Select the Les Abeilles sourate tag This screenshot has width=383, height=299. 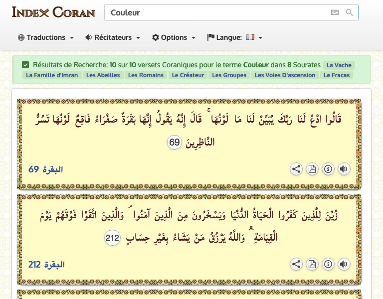[103, 75]
